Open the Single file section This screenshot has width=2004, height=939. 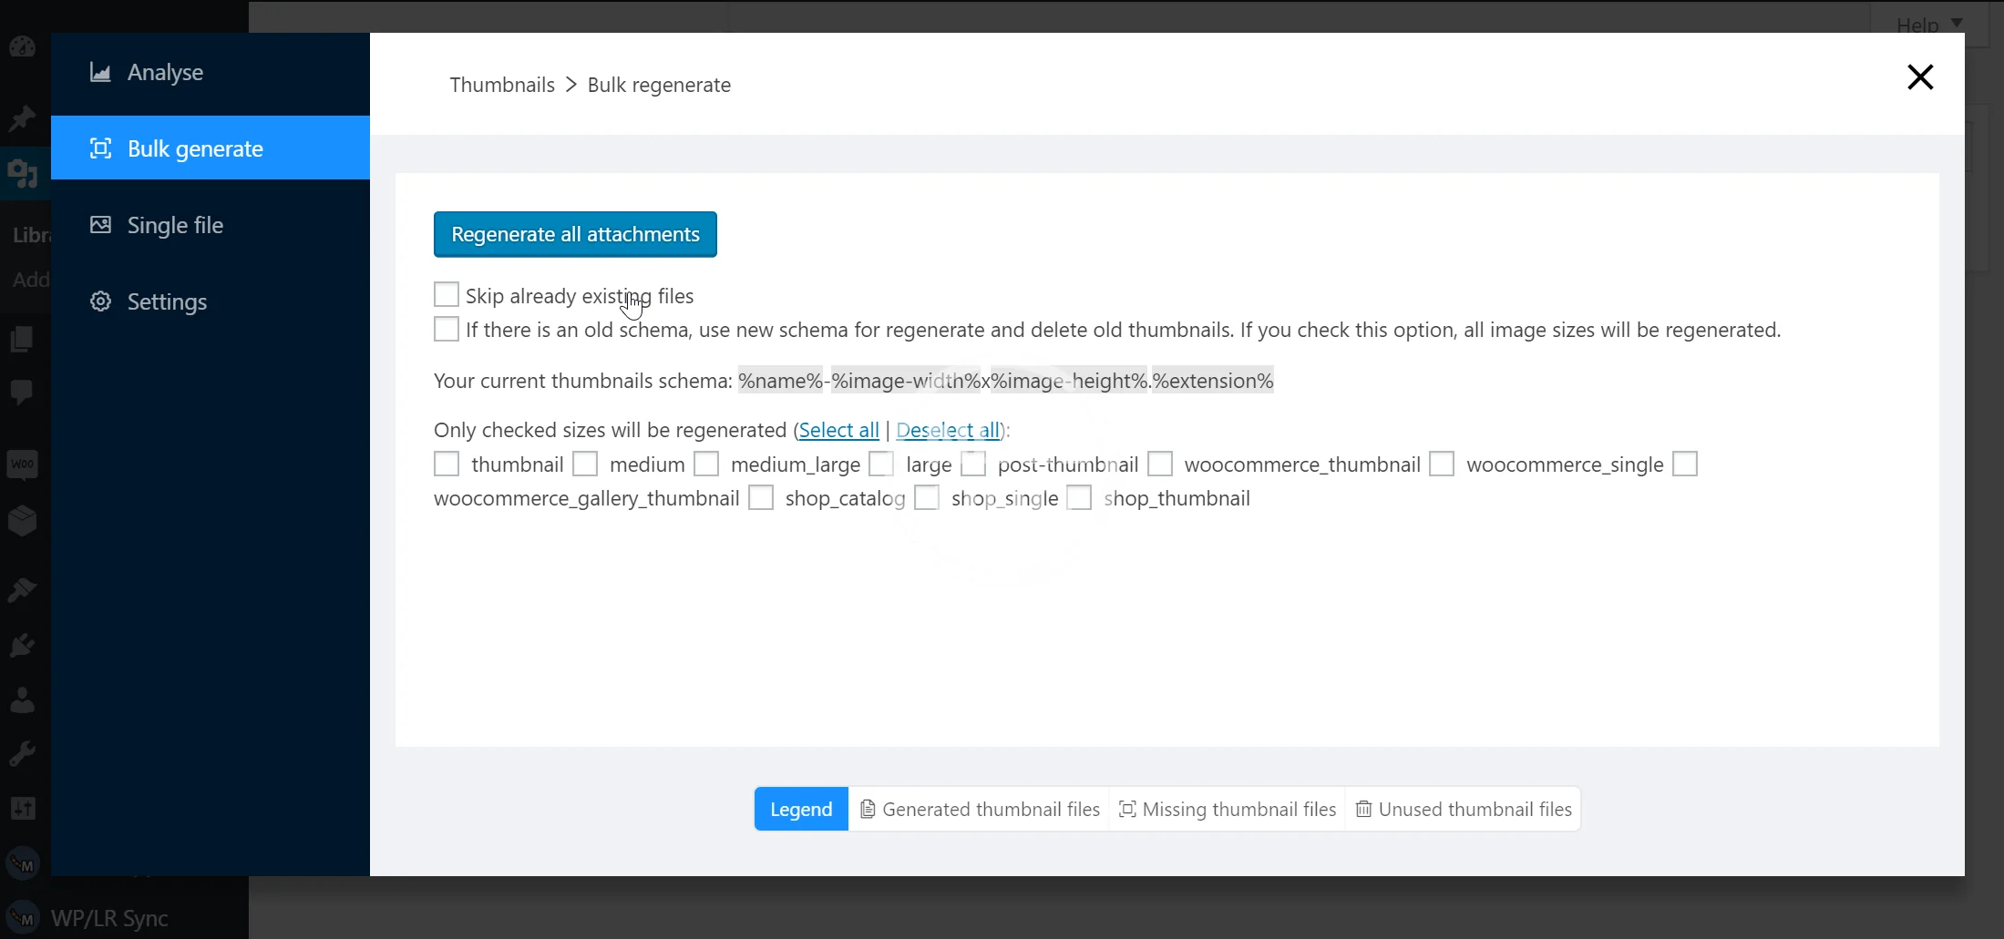click(x=174, y=225)
